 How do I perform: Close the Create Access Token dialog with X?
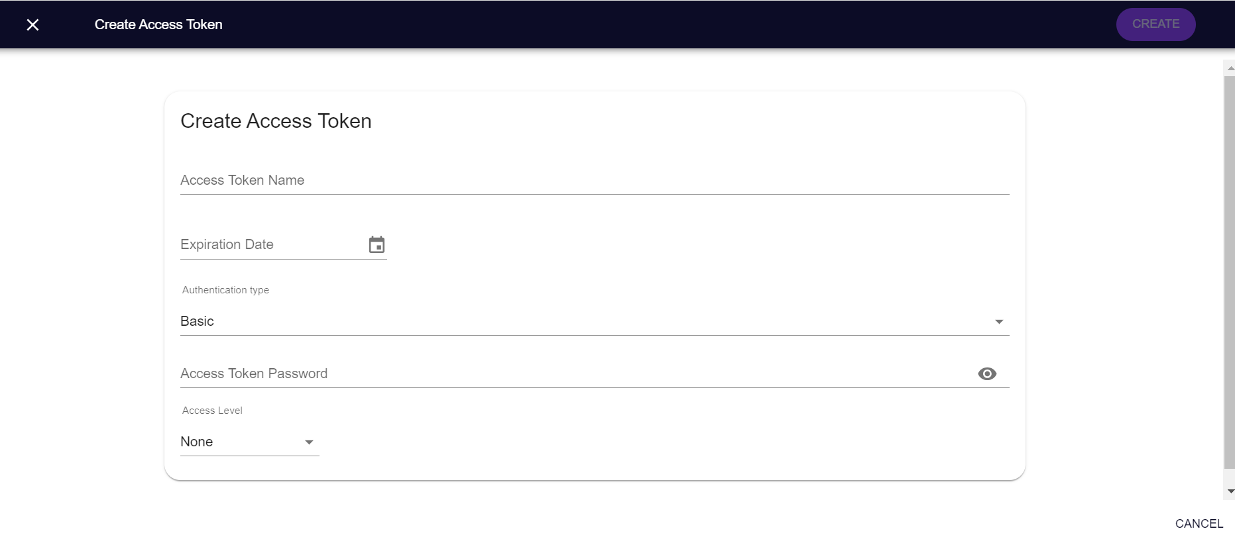coord(32,25)
